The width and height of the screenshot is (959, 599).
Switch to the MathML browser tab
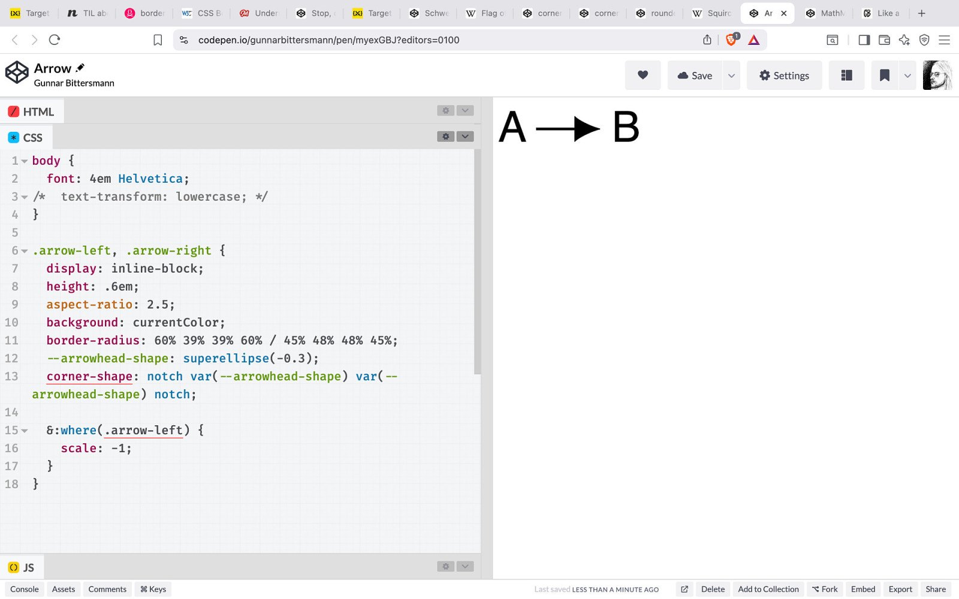825,13
